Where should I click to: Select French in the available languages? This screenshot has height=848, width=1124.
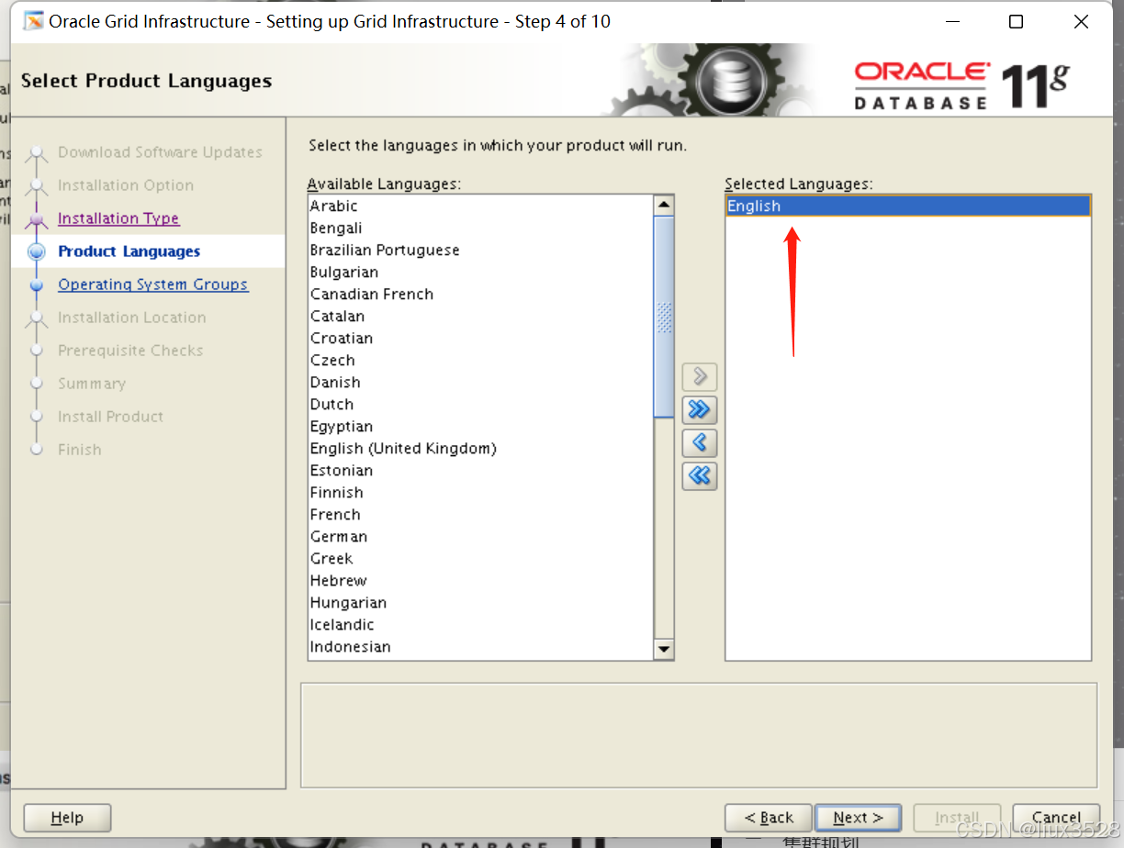pyautogui.click(x=480, y=515)
